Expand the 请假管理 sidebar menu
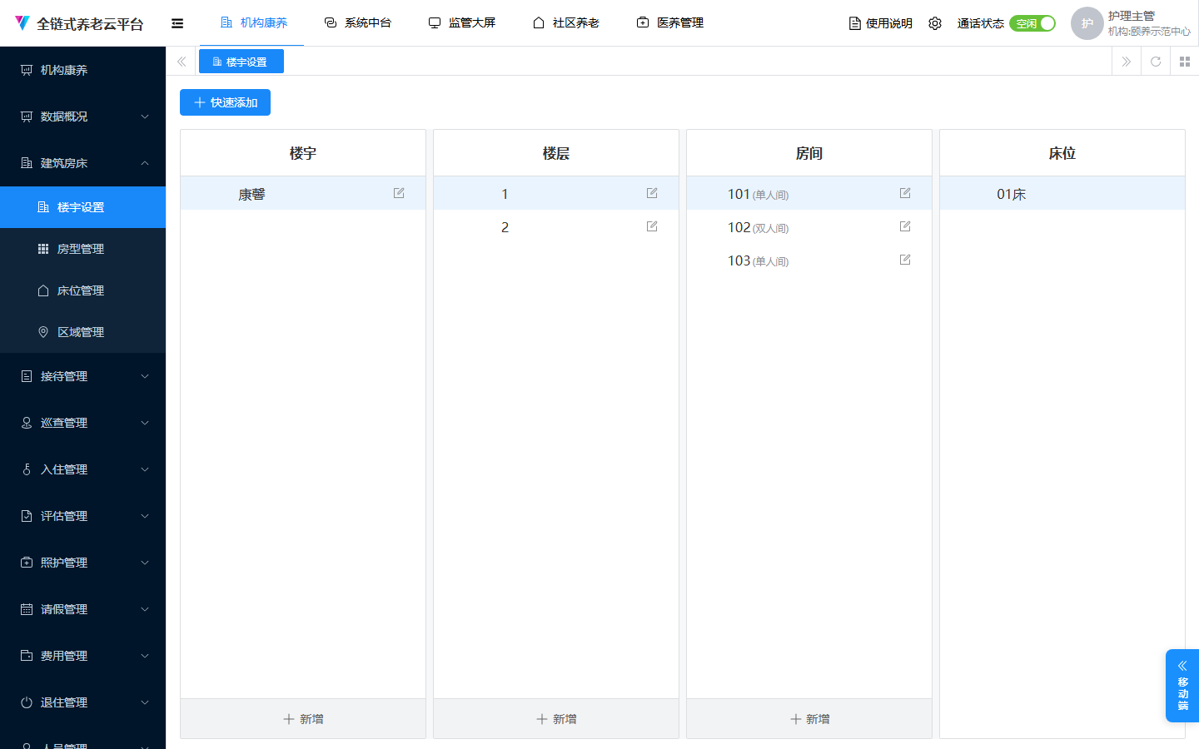Image resolution: width=1199 pixels, height=749 pixels. 83,609
